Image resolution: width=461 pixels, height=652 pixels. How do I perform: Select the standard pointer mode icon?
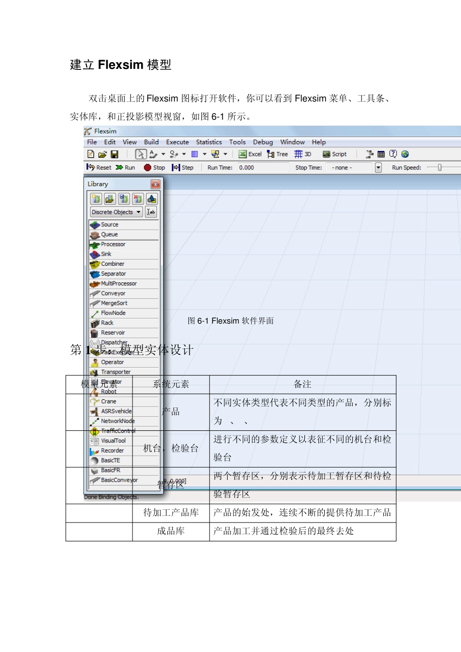tap(140, 154)
